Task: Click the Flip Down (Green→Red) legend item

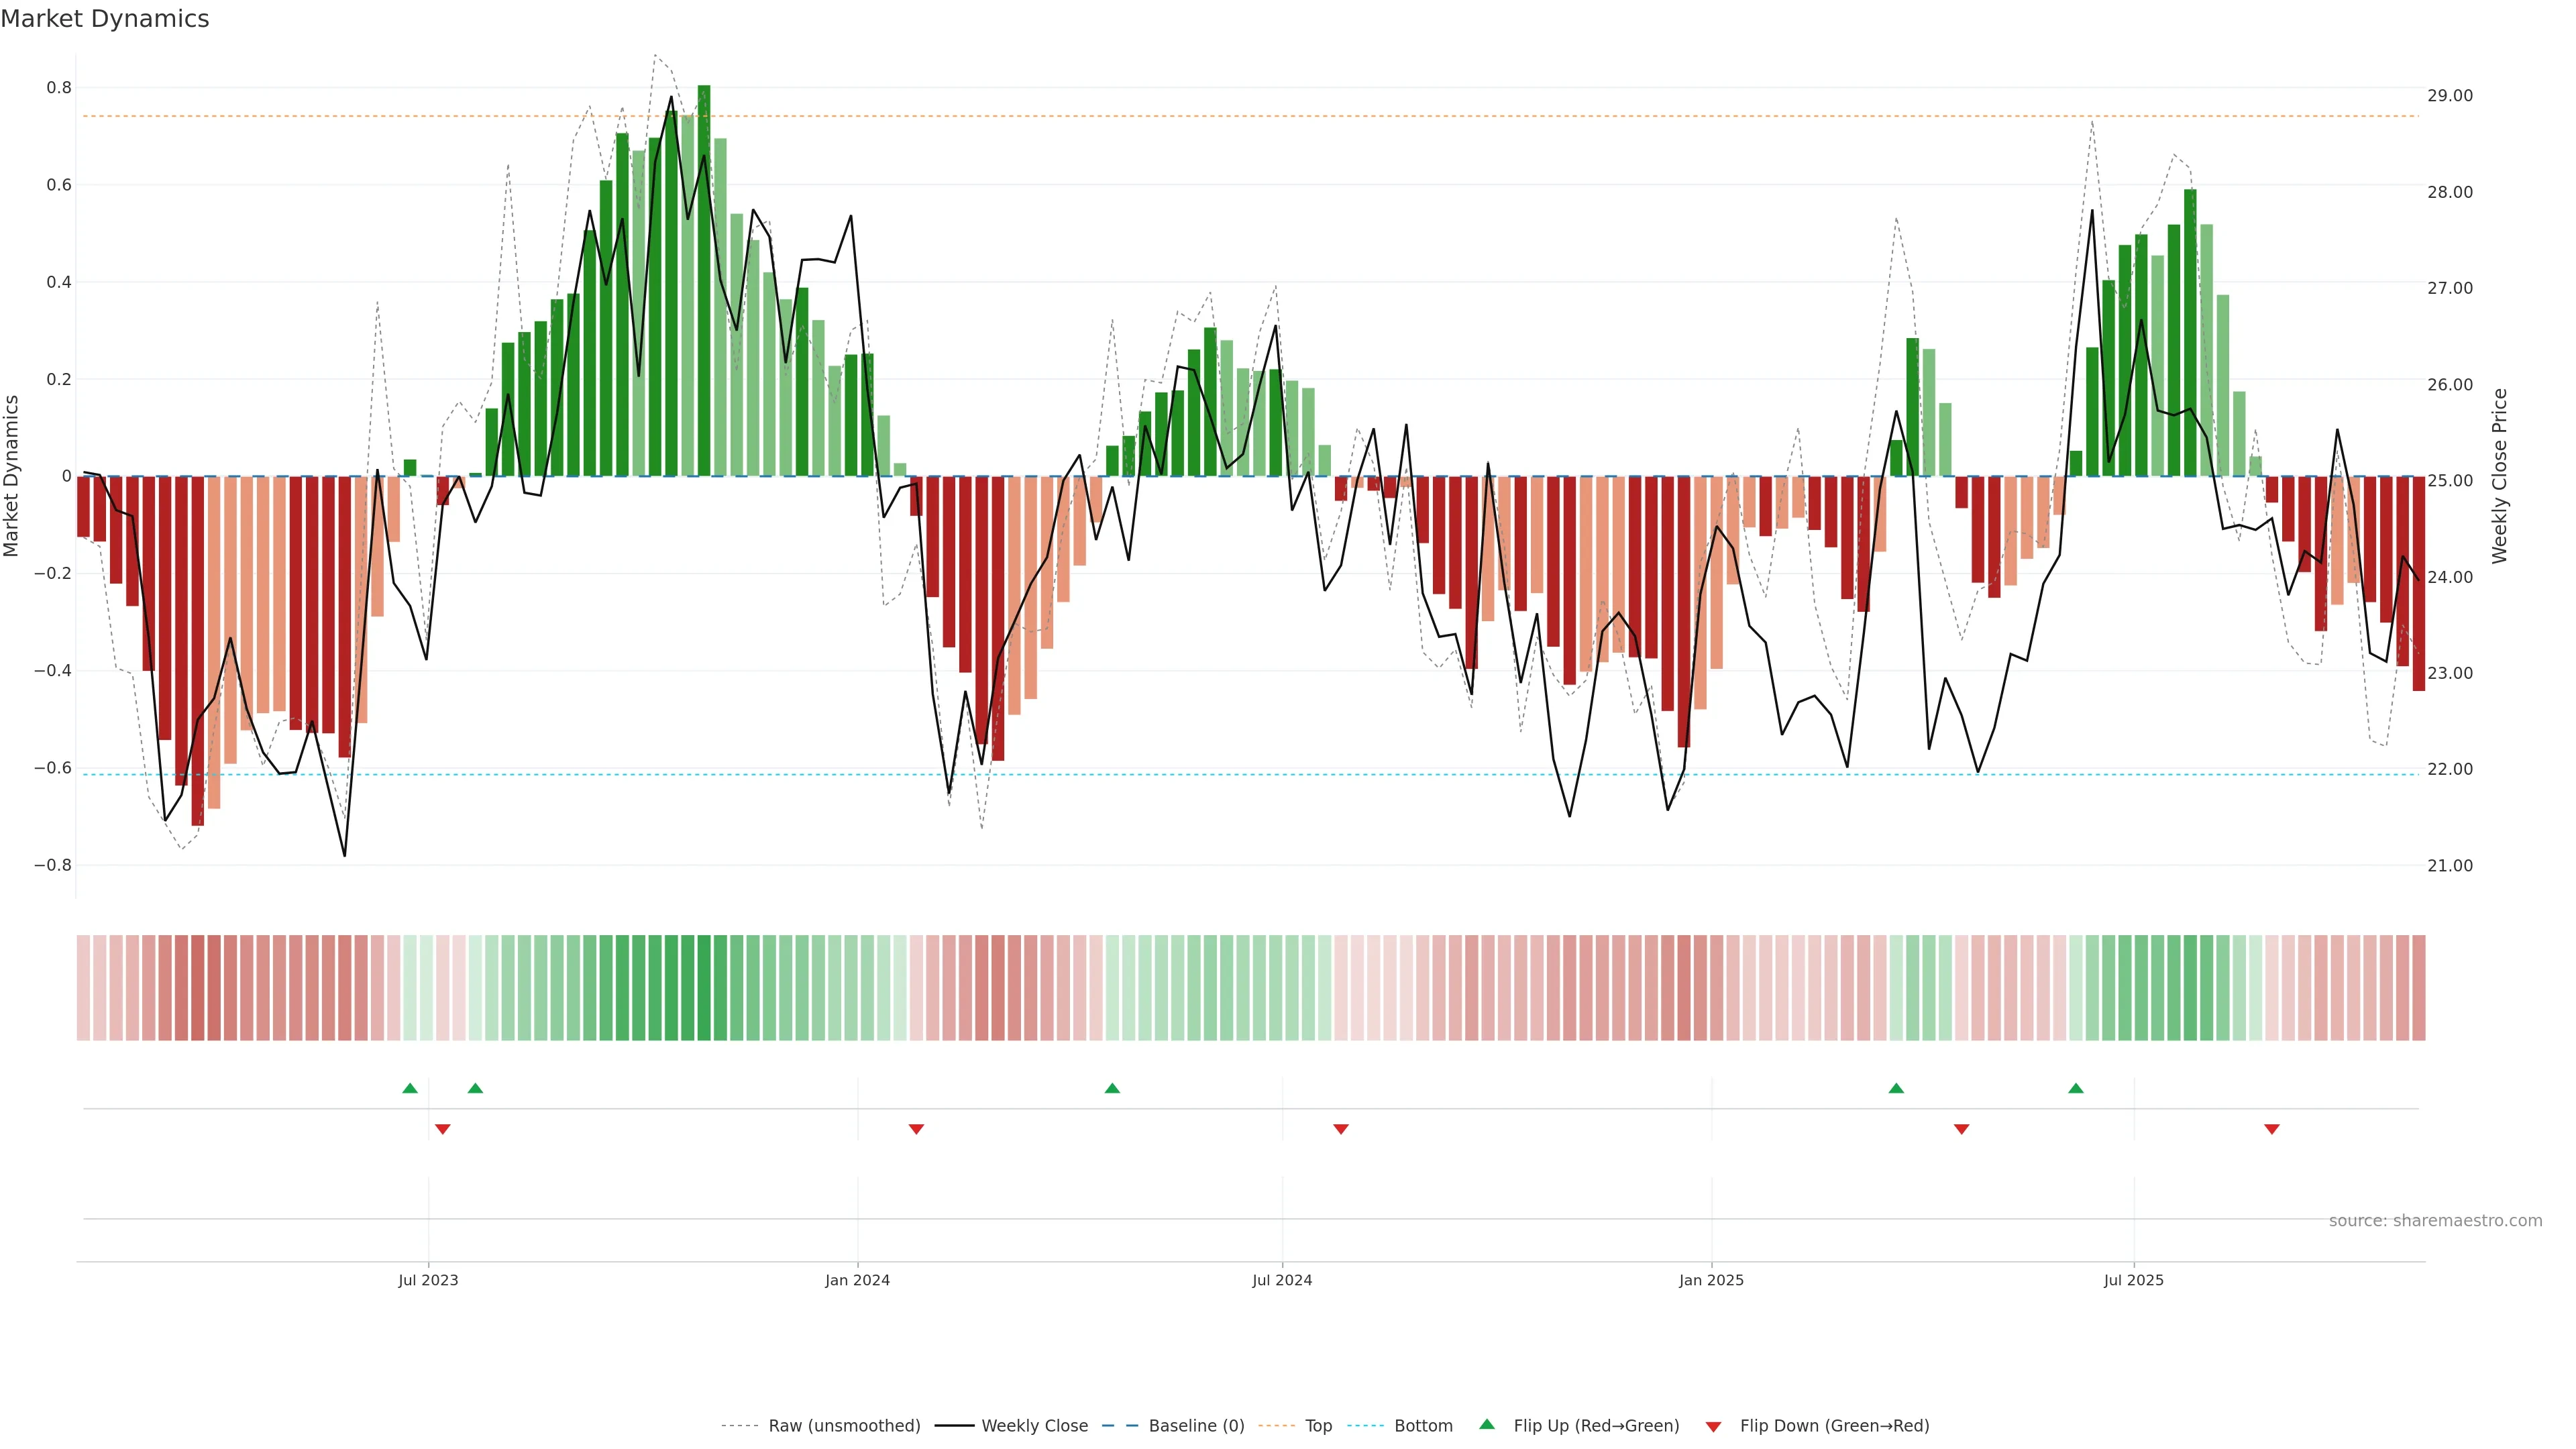Action: point(1834,1426)
